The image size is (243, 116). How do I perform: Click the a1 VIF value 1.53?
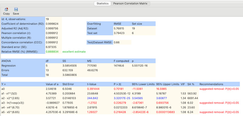point(183,94)
